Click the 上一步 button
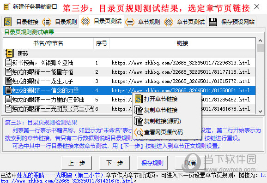 (x=77, y=163)
